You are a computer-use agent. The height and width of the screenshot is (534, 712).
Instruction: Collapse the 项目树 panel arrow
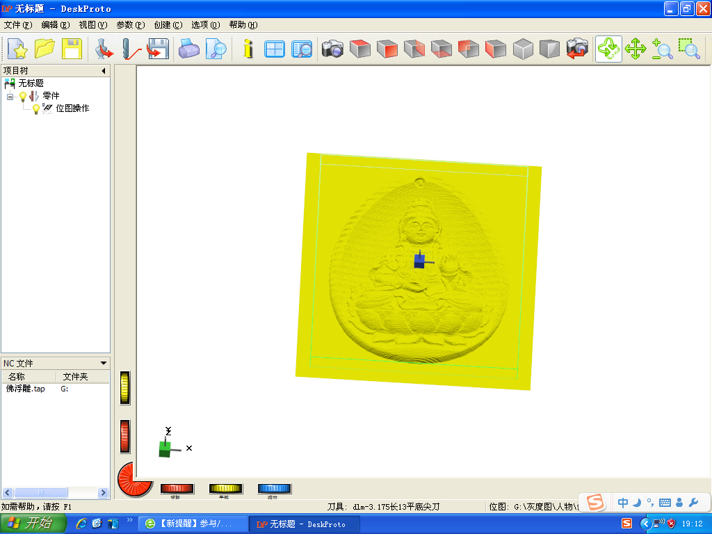coord(104,71)
